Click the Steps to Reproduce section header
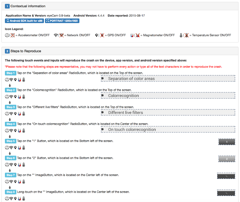Image resolution: width=240 pixels, height=202 pixels. pos(26,51)
